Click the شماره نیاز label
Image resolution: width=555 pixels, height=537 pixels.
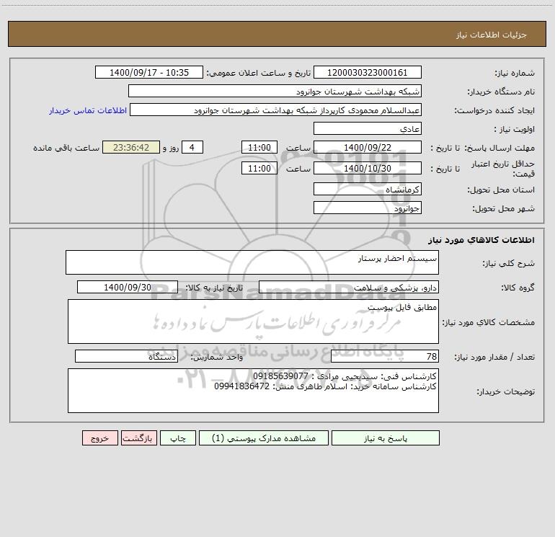click(515, 74)
